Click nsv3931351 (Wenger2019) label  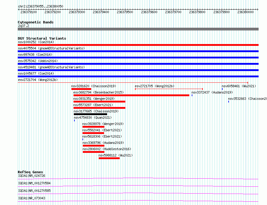(x=94, y=99)
